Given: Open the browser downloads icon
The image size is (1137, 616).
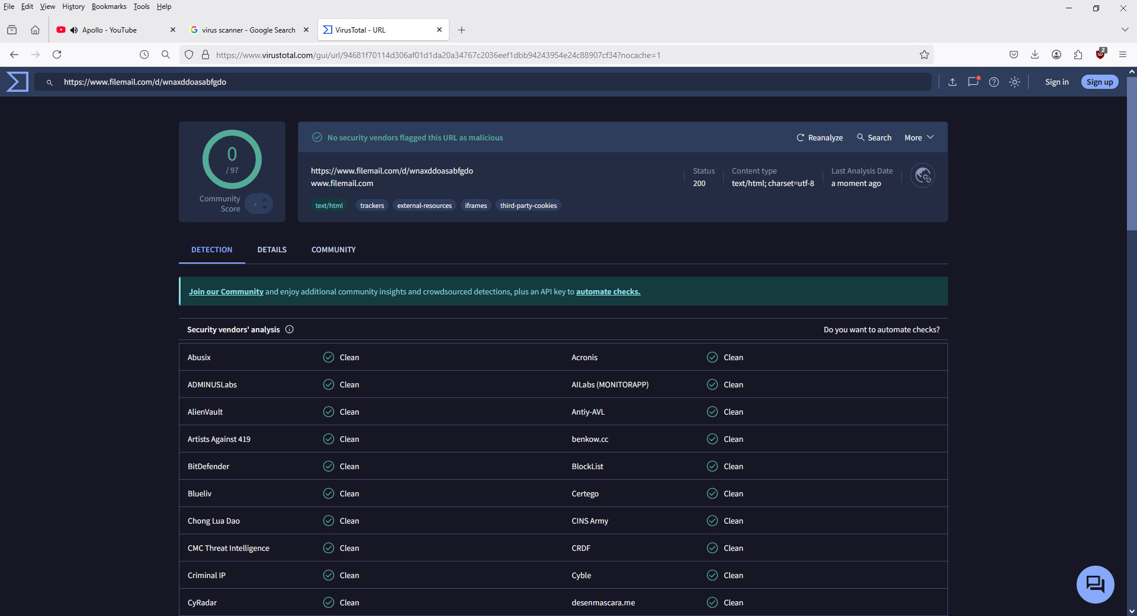Looking at the screenshot, I should (x=1035, y=54).
